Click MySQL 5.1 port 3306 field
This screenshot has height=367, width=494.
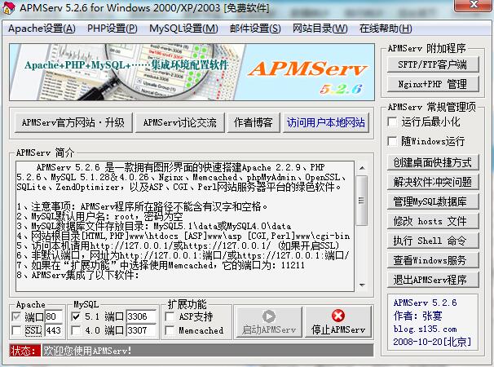click(141, 316)
